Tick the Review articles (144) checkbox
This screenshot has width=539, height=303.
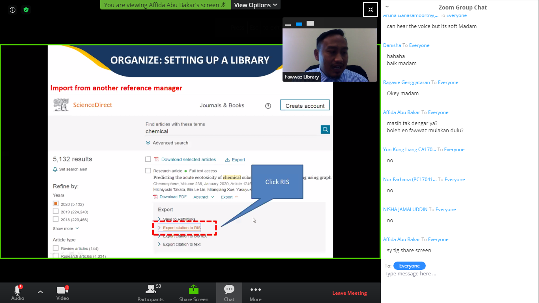(x=56, y=248)
